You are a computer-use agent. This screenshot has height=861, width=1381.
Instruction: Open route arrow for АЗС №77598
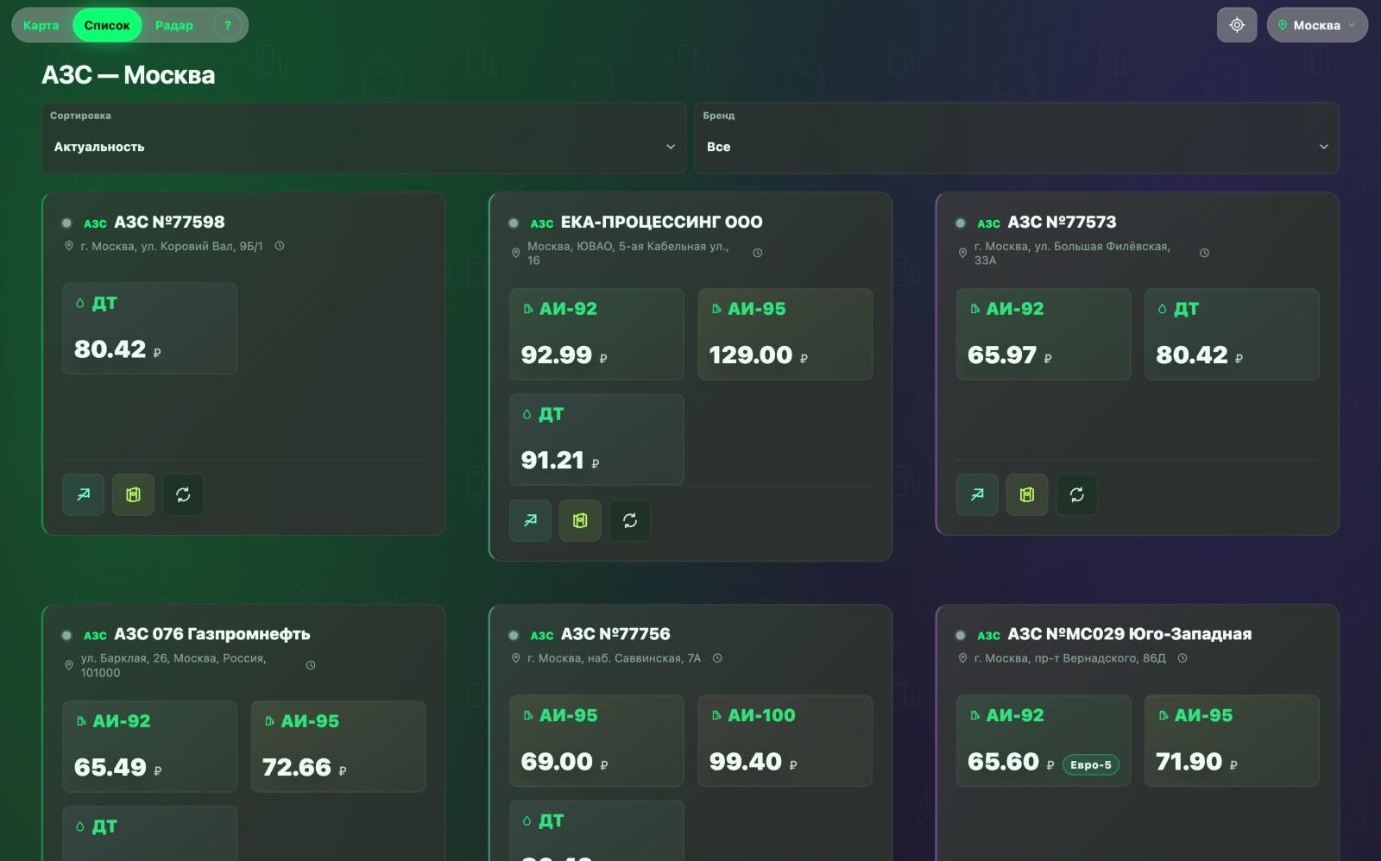pyautogui.click(x=84, y=494)
